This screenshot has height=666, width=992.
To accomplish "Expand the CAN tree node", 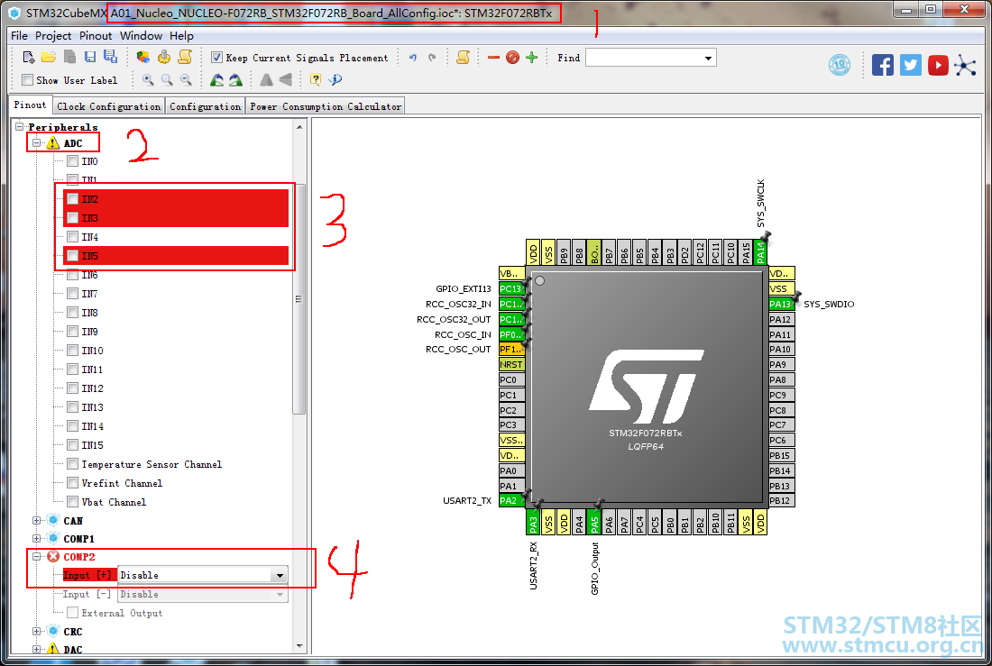I will (37, 521).
